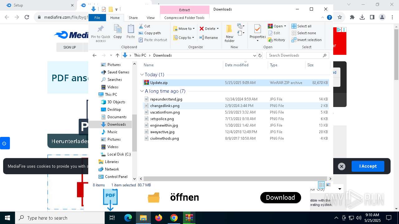Viewport: 399px width, 224px height.
Task: Select Local Disk (C:) in navigation pane
Action: [x=116, y=154]
